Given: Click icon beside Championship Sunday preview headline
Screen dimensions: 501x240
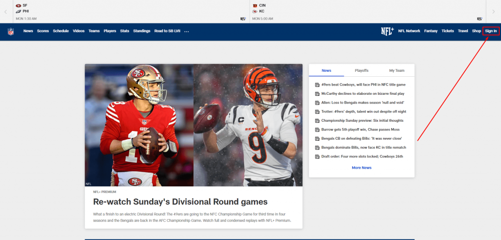Looking at the screenshot, I should 317,121.
